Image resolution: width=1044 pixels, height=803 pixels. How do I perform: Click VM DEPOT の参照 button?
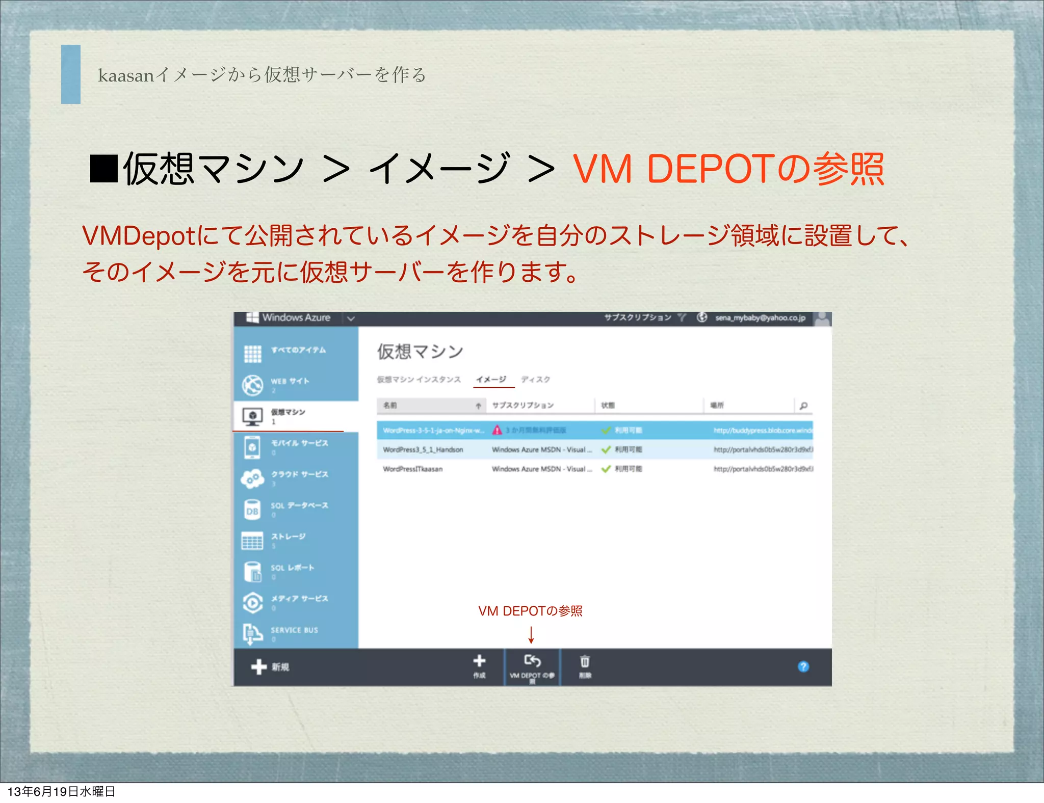point(532,667)
